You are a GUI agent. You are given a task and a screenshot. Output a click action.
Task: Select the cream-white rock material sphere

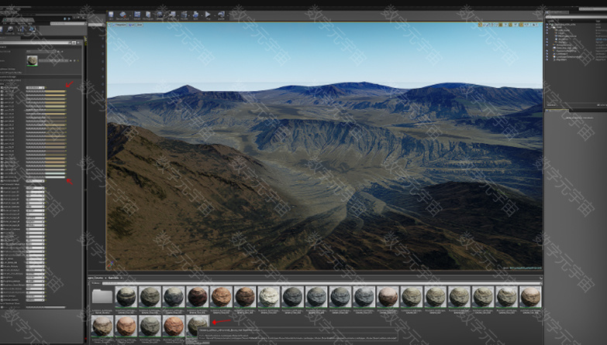[269, 297]
